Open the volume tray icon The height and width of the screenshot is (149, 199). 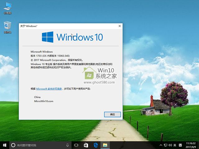tap(170, 145)
